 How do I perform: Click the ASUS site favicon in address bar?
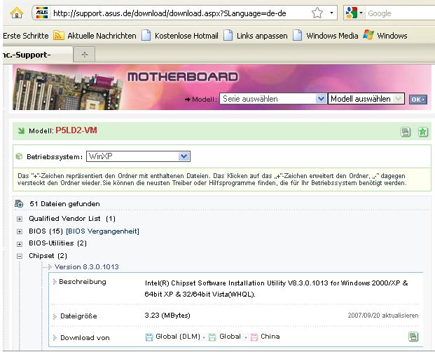click(42, 13)
